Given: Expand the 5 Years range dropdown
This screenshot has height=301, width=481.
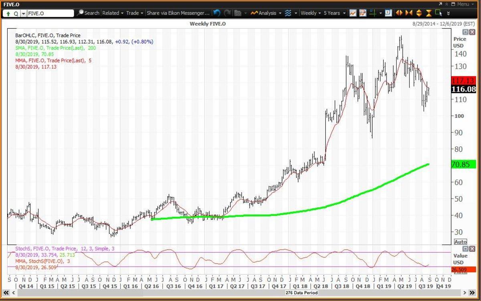Looking at the screenshot, I should [334, 13].
